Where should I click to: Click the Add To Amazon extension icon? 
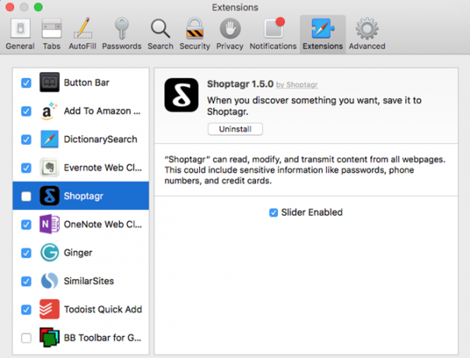[x=48, y=111]
